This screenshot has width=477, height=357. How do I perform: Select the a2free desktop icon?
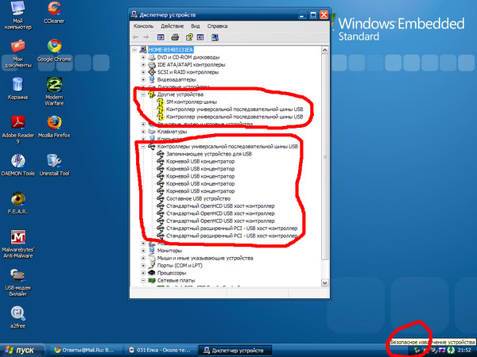click(18, 317)
